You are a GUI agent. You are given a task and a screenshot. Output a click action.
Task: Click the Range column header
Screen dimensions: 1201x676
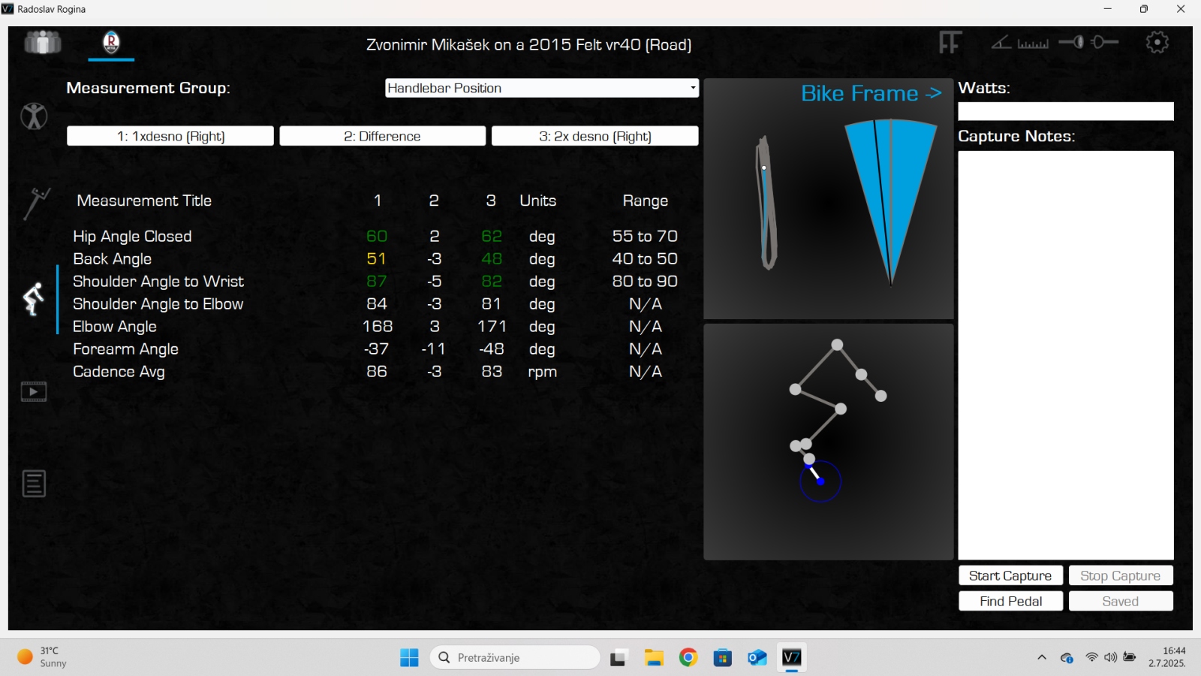(x=645, y=201)
